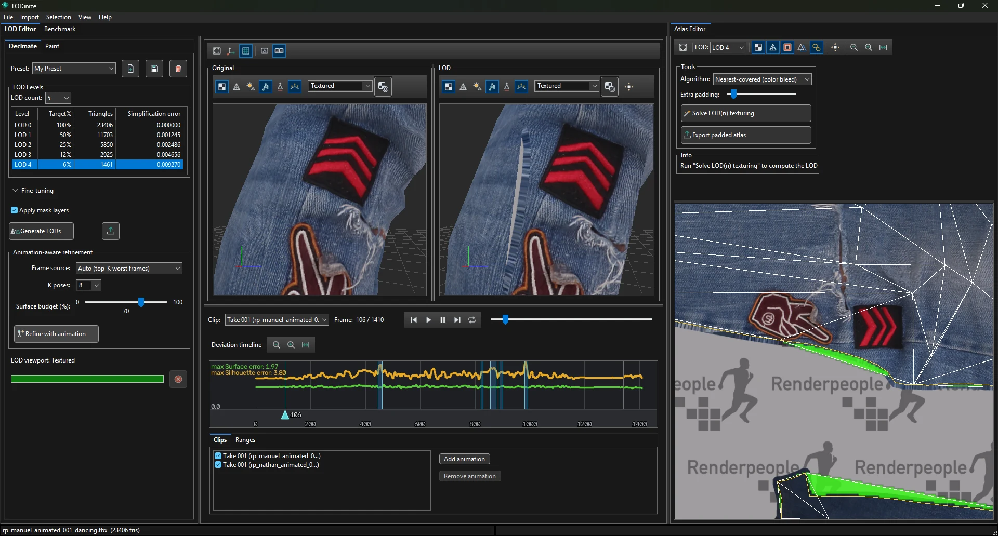The height and width of the screenshot is (536, 998).
Task: Click the export icon beside Generate LODs
Action: (x=111, y=231)
